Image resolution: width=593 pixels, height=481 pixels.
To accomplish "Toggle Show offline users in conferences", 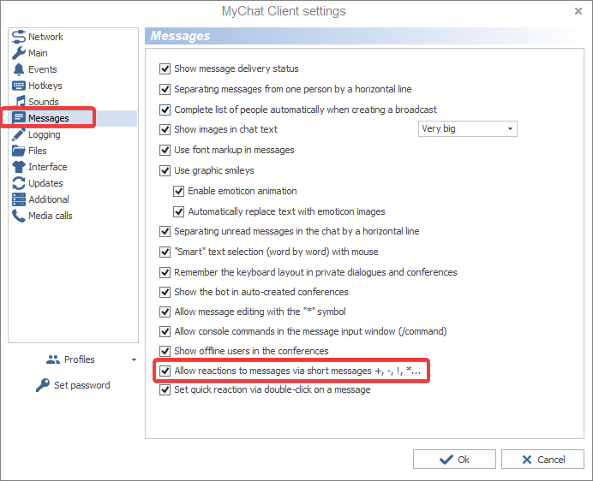I will coord(165,351).
